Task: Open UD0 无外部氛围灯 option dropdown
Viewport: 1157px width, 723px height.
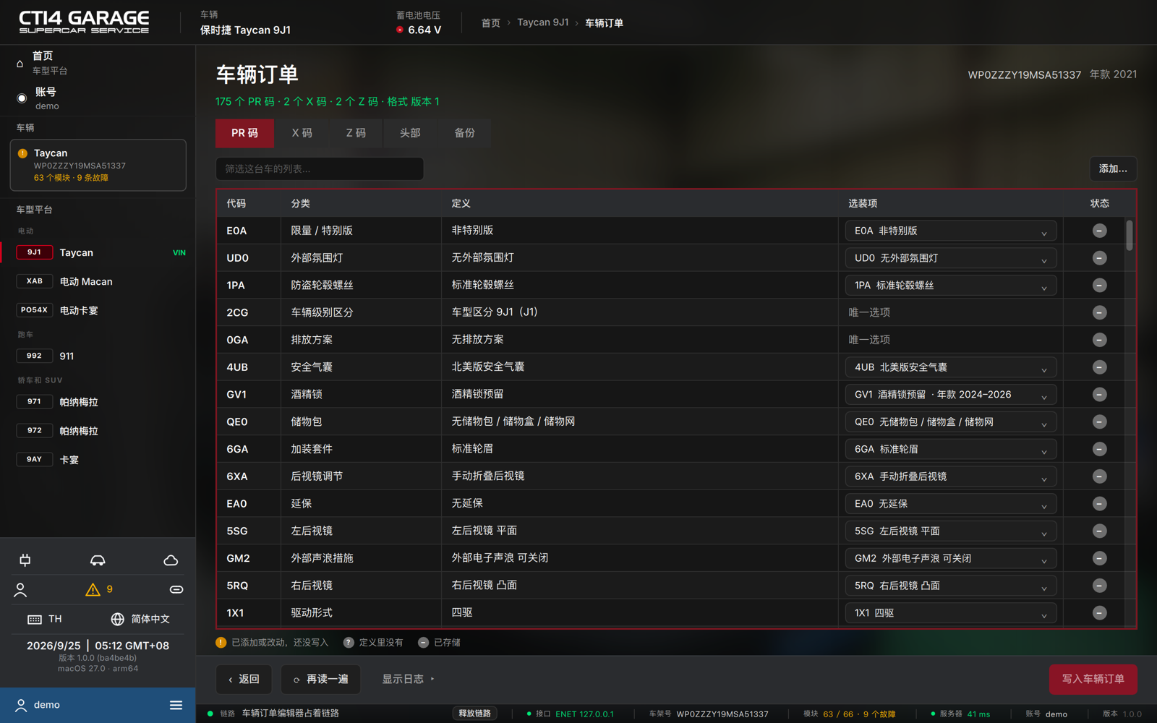Action: [x=950, y=258]
